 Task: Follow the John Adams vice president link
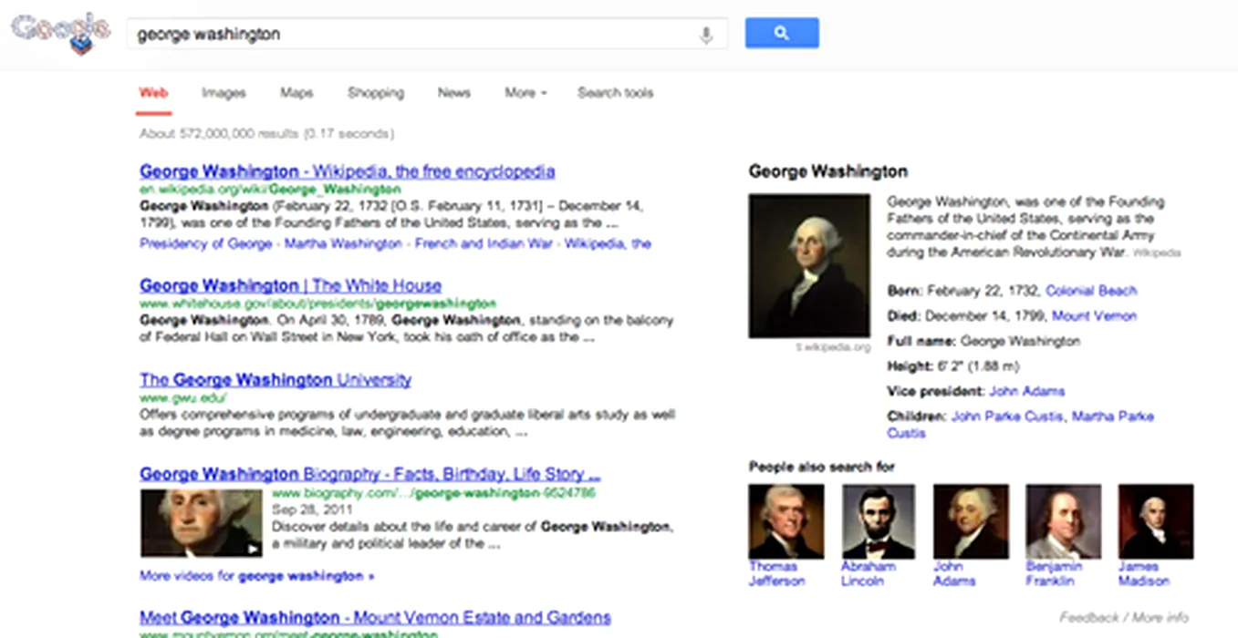1027,392
